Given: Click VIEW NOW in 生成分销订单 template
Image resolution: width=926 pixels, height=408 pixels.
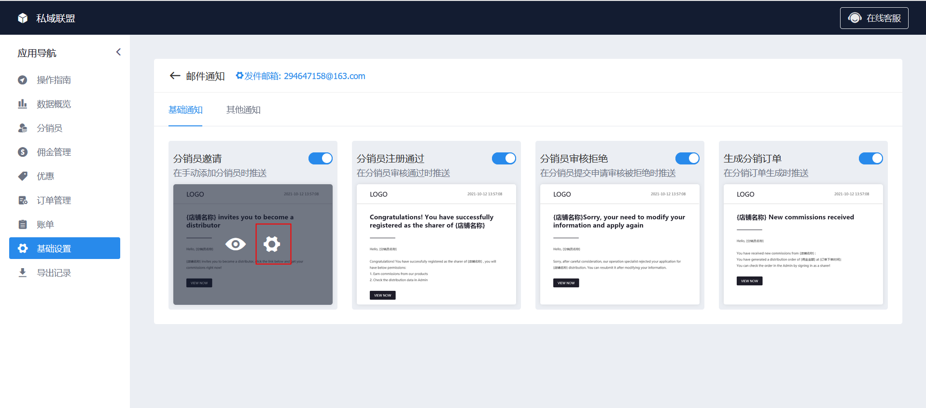Looking at the screenshot, I should (749, 281).
